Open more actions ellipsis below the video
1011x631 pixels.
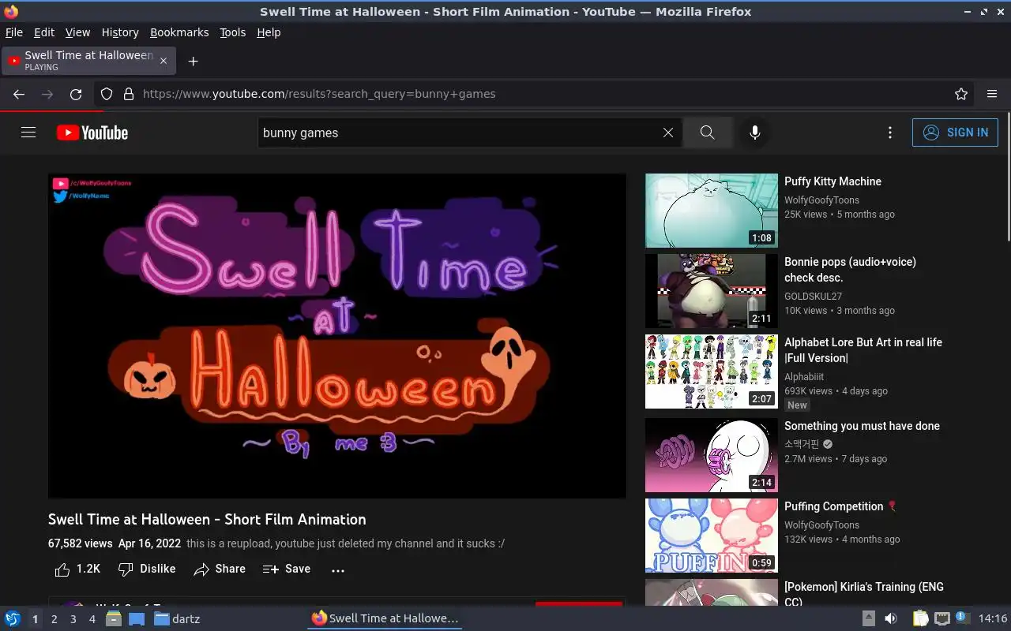tap(338, 569)
